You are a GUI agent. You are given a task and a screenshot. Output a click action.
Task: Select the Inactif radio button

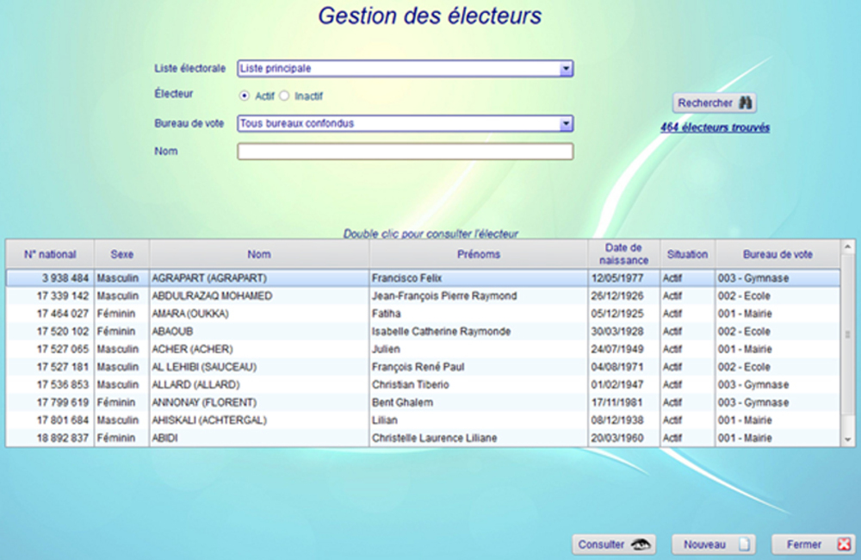284,96
